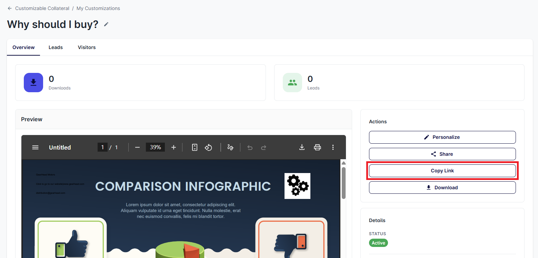Image resolution: width=538 pixels, height=258 pixels.
Task: Print the PDF using the printer icon
Action: point(317,147)
